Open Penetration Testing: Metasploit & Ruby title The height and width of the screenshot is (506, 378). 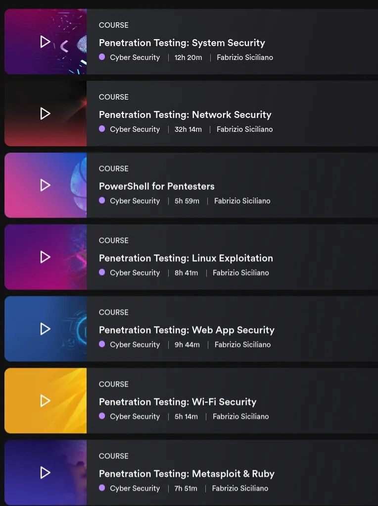[187, 474]
